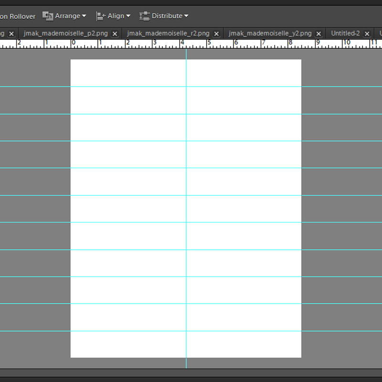
Task: Switch to jmak_mademoiselle_p2.png tab
Action: pos(66,33)
